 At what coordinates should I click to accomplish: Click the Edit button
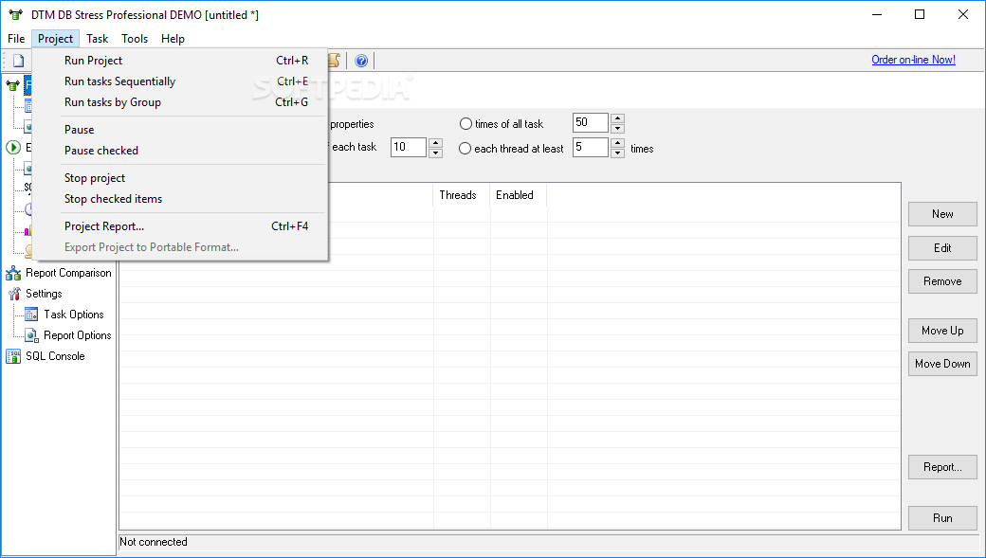point(942,248)
